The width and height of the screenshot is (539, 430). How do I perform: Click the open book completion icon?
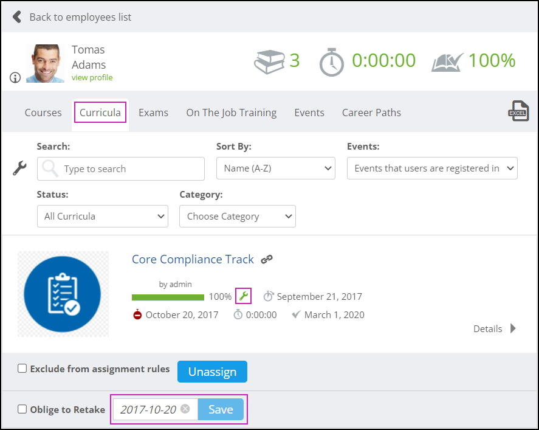point(448,62)
